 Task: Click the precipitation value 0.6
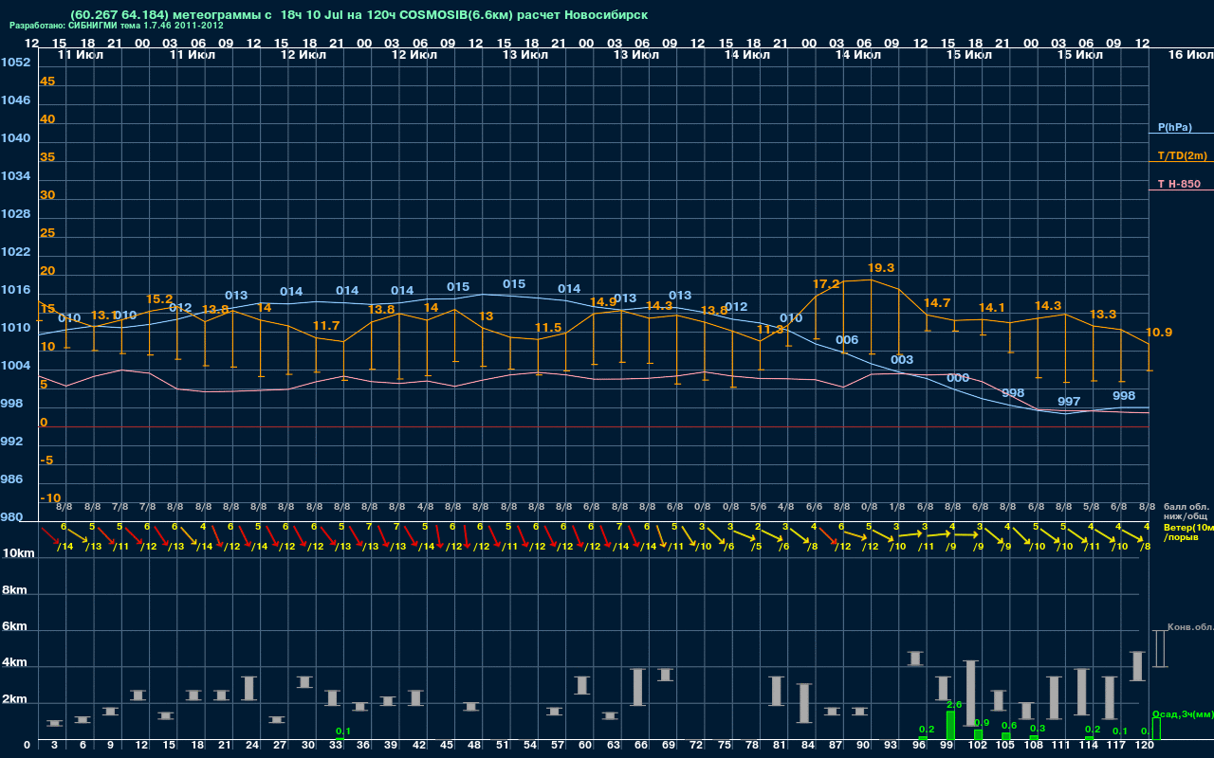tap(1009, 726)
